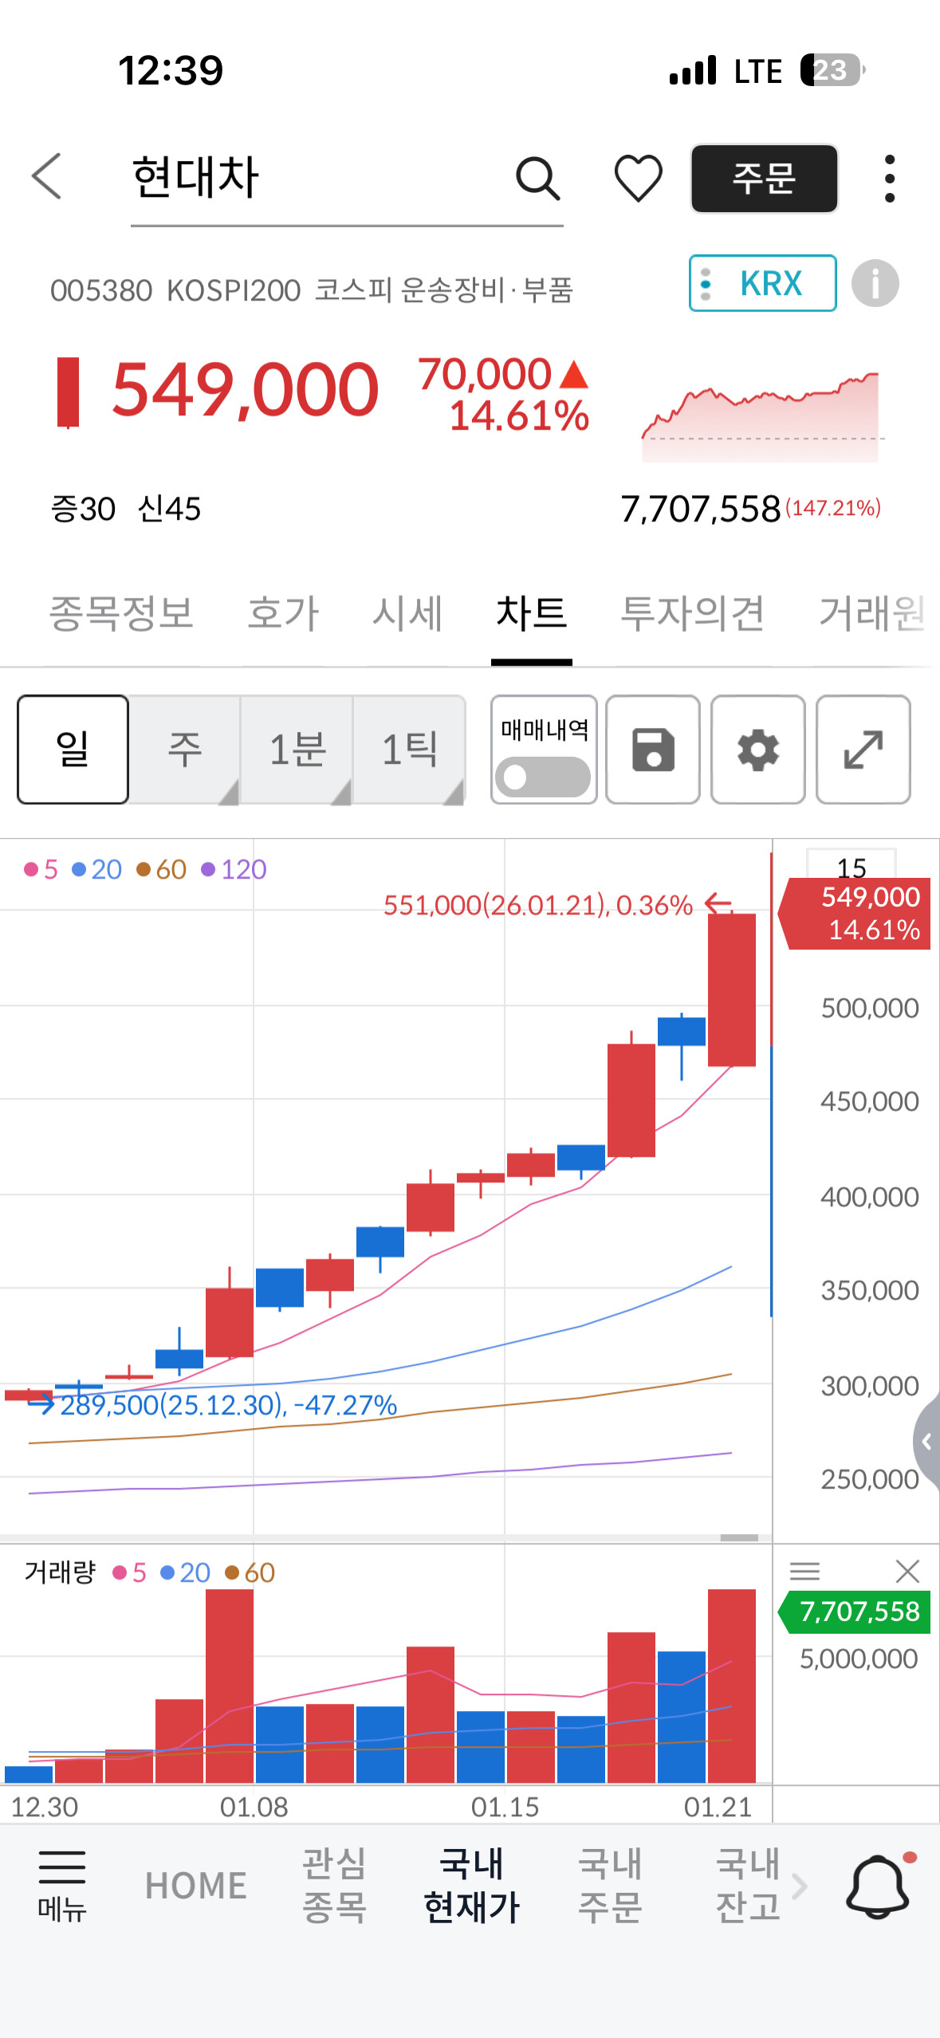Open 국내잔고 in the bottom bar

tap(748, 1886)
